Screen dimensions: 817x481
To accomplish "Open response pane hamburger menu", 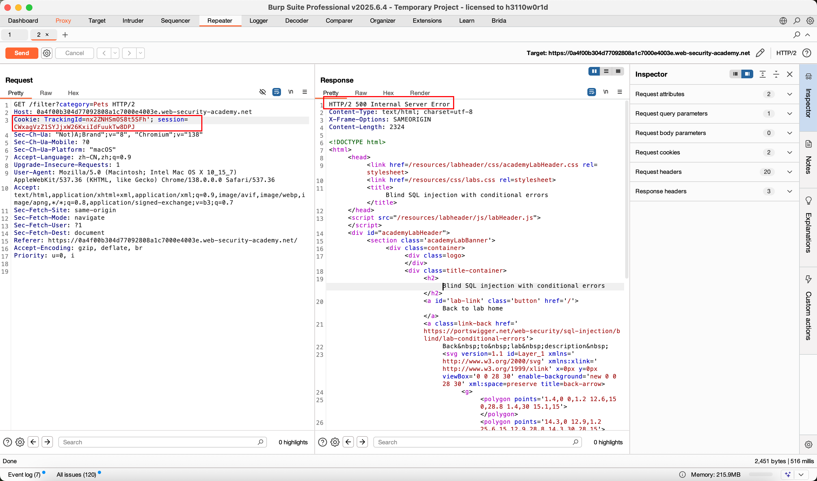I will 620,92.
